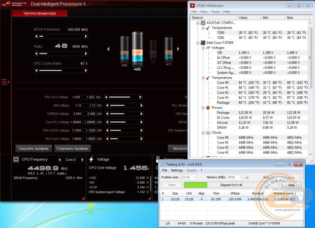Click the Value column header
The image size is (315, 228).
pyautogui.click(x=249, y=18)
